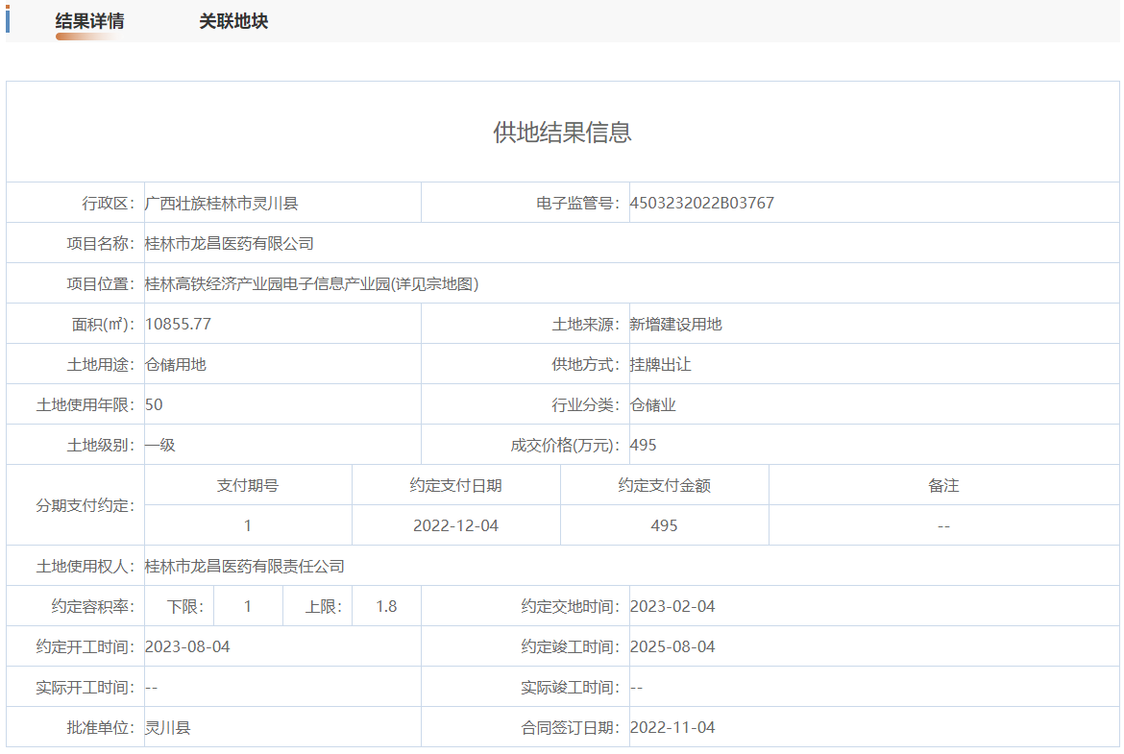Viewport: 1124px width, 754px height.
Task: Switch to the 结果详情 tab
Action: point(89,21)
